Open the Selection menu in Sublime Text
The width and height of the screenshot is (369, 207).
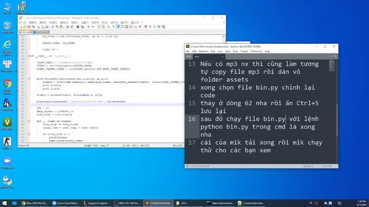(x=204, y=51)
